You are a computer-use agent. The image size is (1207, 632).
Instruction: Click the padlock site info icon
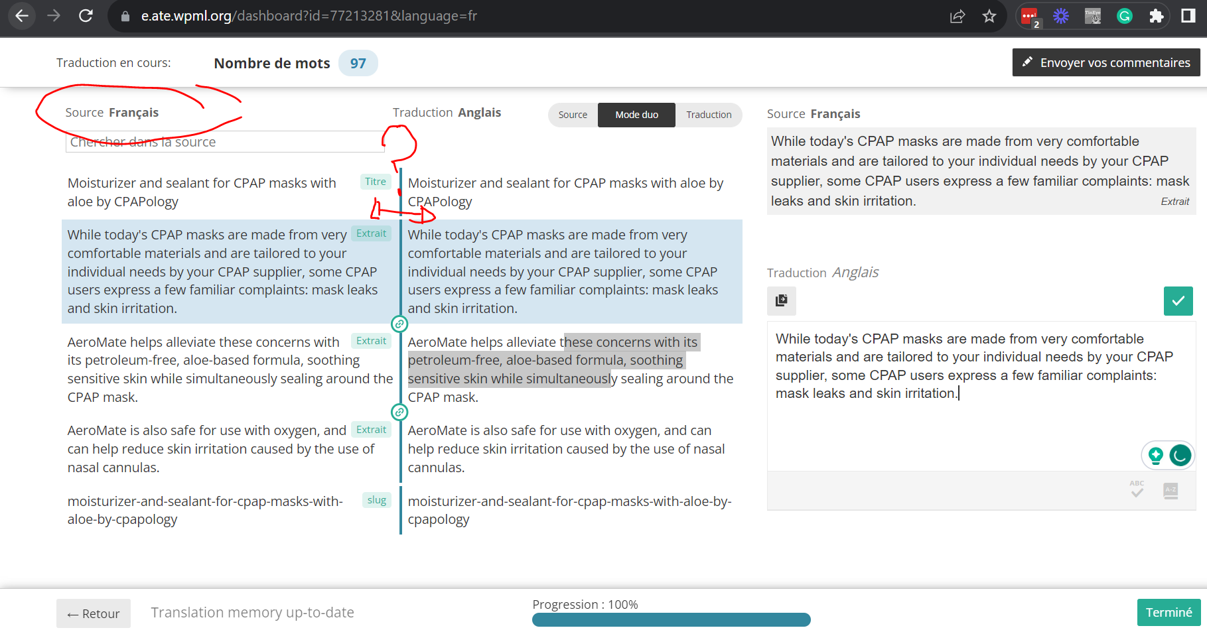point(125,16)
